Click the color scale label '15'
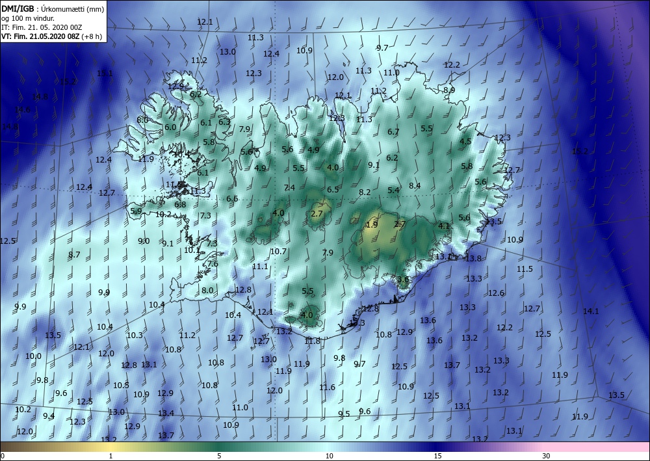The image size is (650, 461). pos(437,456)
